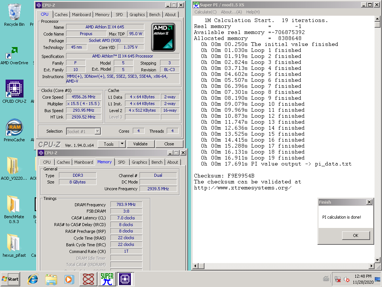Screen dimensions: 382x287
Task: Switch to Caches tab in top CPU-Z
Action: pos(61,15)
